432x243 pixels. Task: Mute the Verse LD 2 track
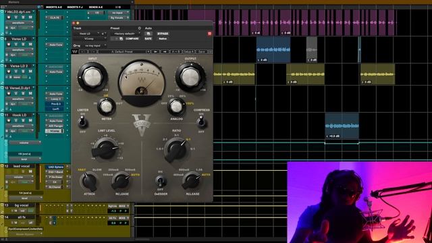(x=30, y=72)
